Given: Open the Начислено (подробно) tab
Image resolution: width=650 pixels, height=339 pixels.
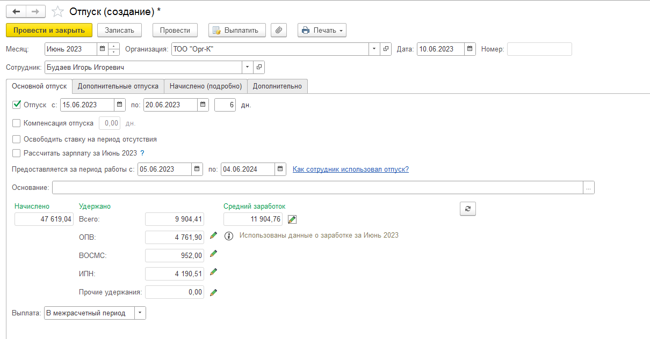Looking at the screenshot, I should [206, 86].
